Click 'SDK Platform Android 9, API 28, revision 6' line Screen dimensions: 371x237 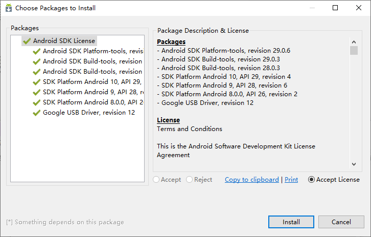222,85
